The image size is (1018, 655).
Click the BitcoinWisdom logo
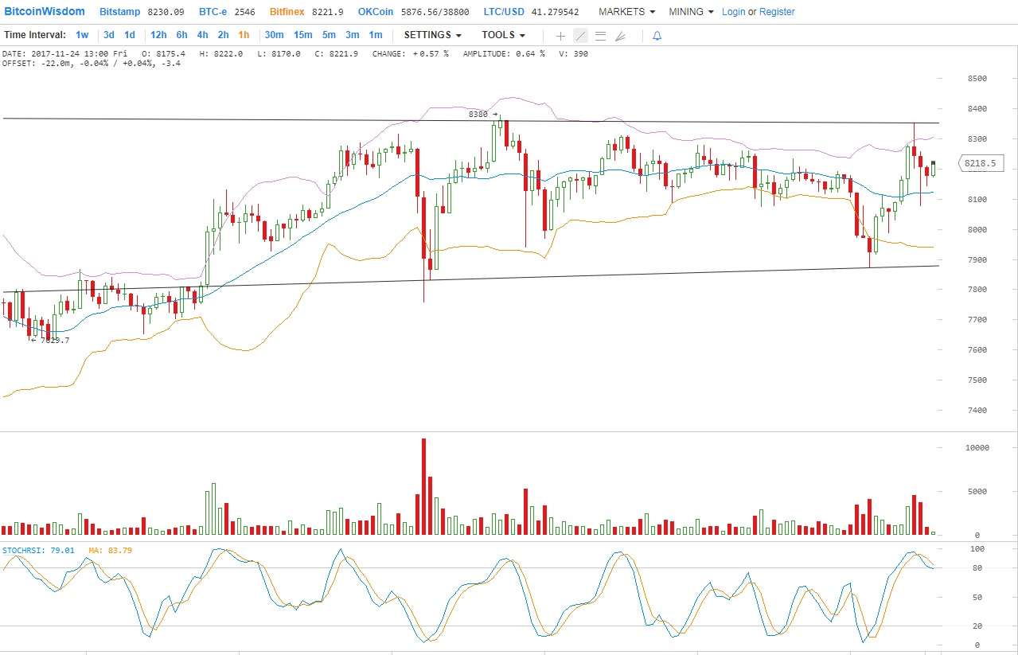coord(45,12)
